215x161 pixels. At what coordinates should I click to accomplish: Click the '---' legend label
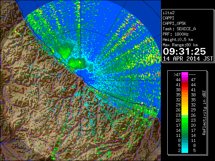[x=192, y=74]
